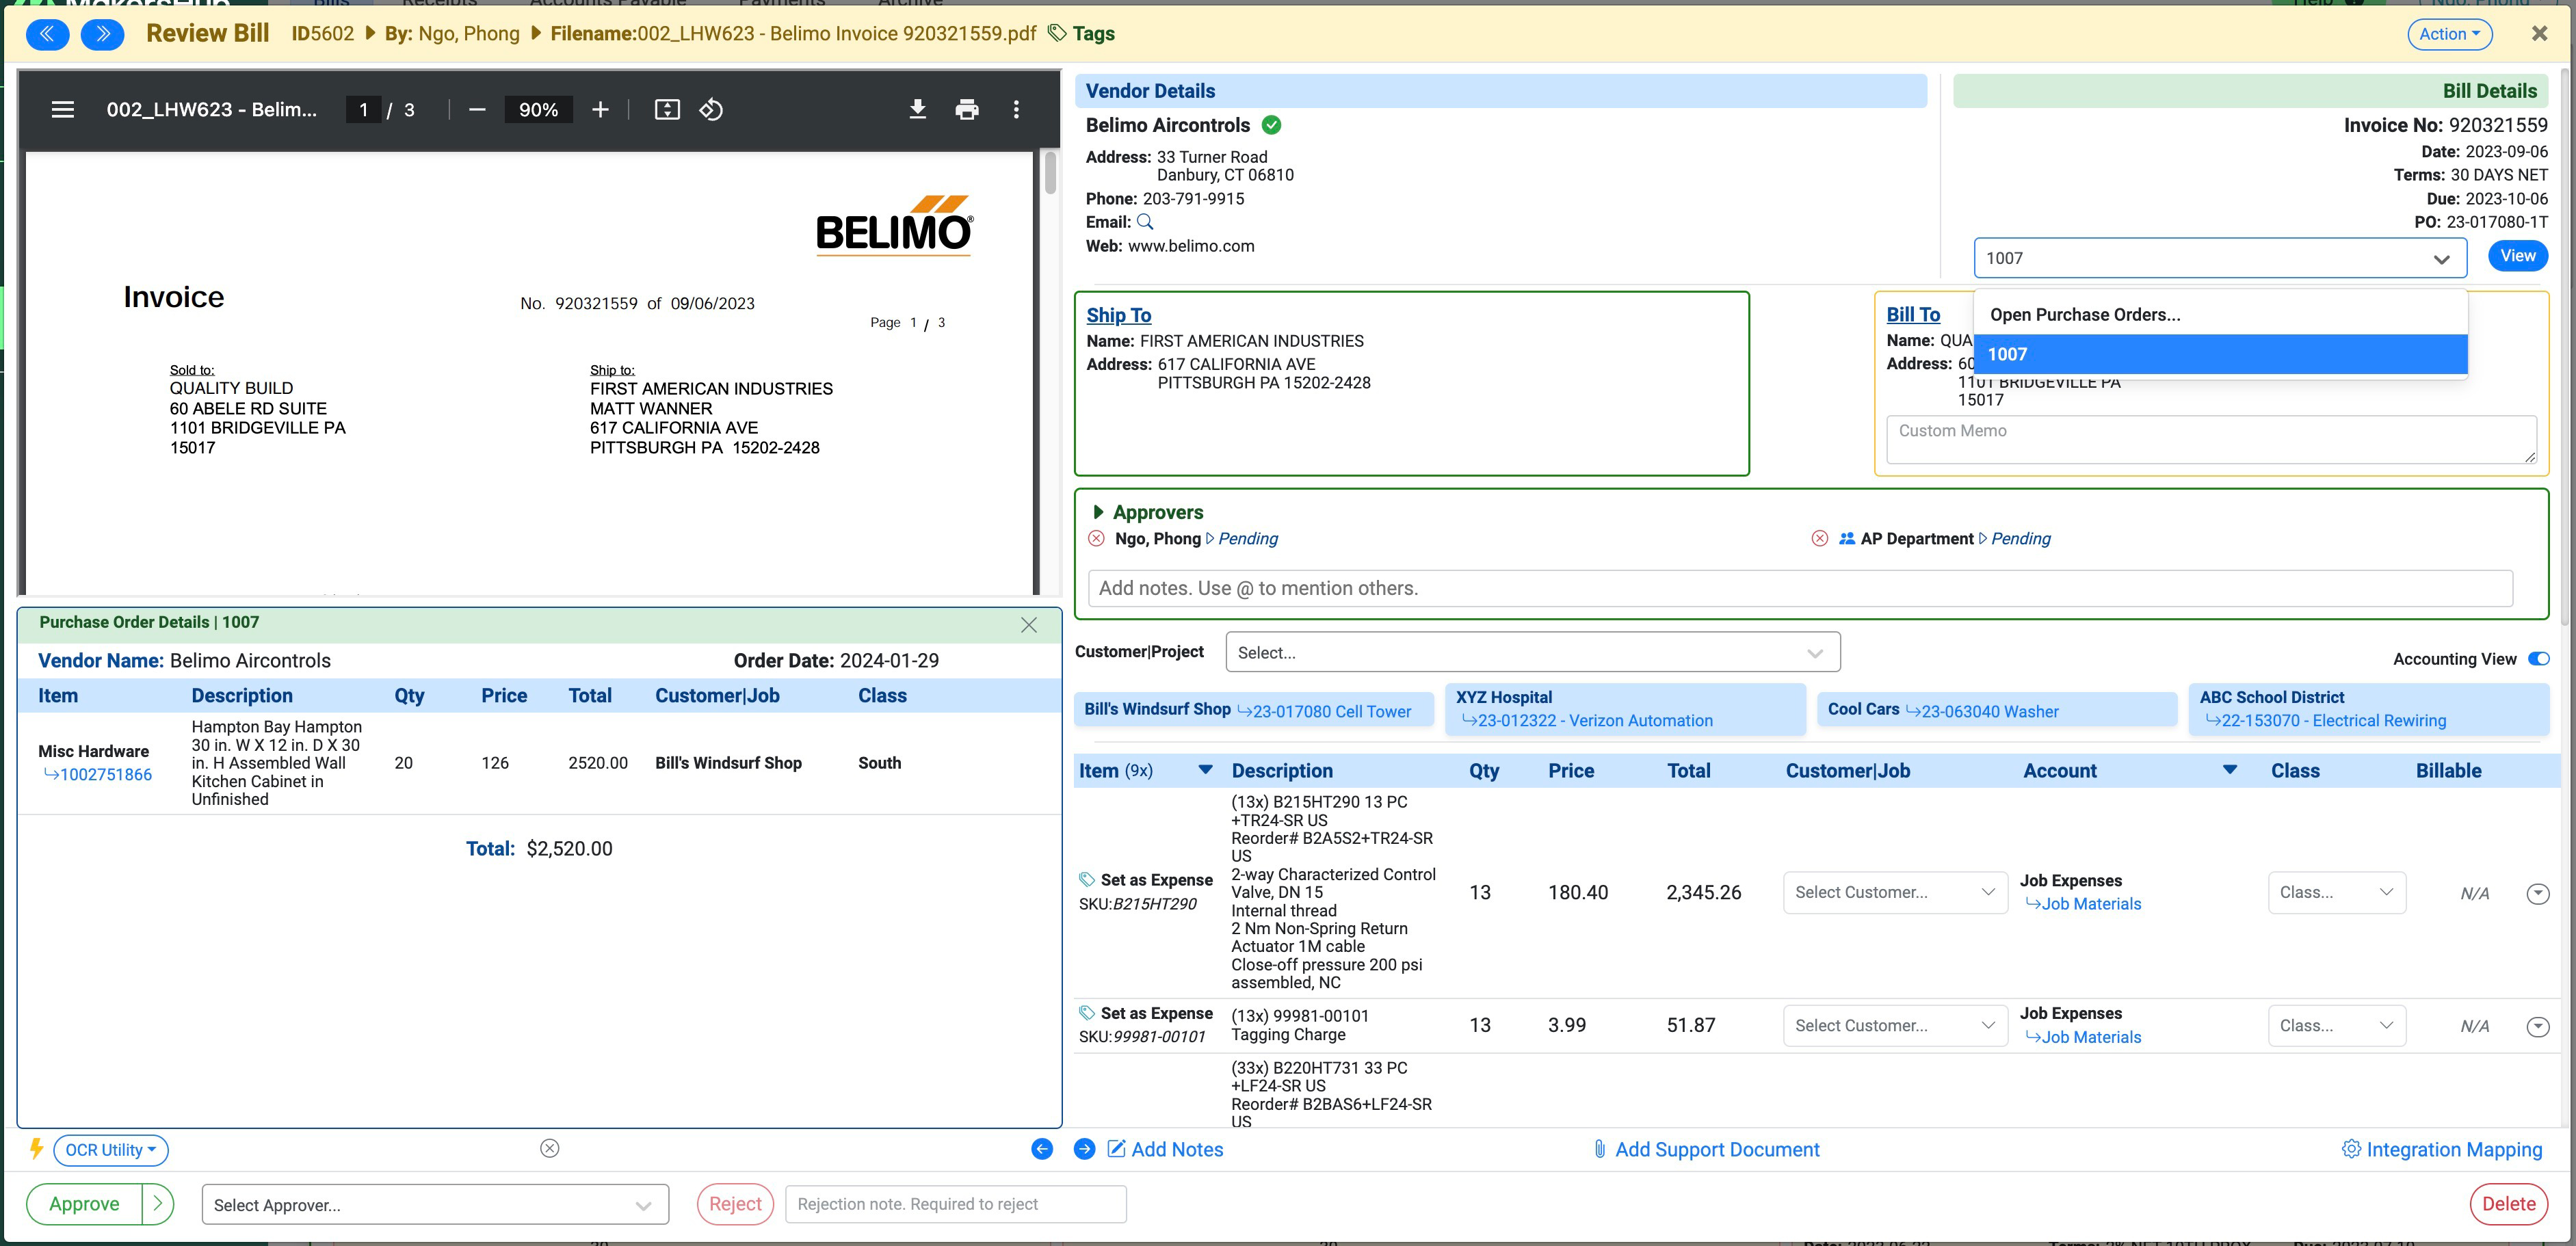Close the Review Bill dialog
This screenshot has height=1246, width=2576.
[x=2539, y=33]
